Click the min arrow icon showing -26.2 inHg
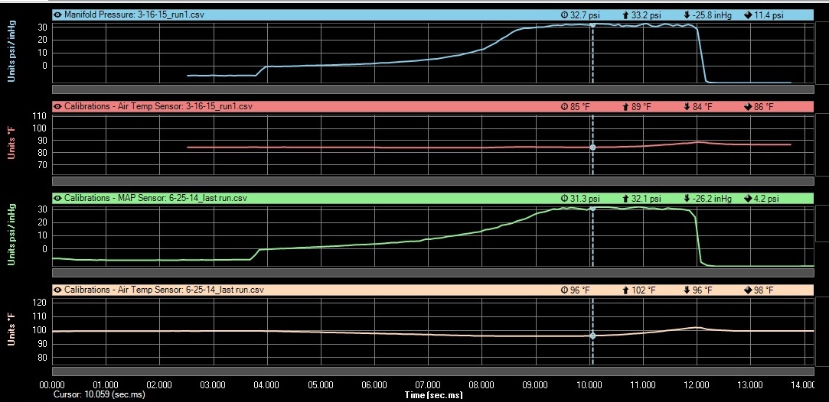 click(x=687, y=198)
